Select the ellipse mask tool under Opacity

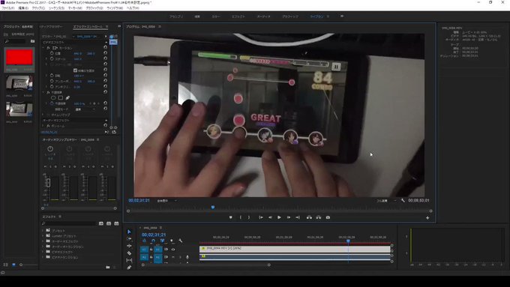click(x=53, y=97)
